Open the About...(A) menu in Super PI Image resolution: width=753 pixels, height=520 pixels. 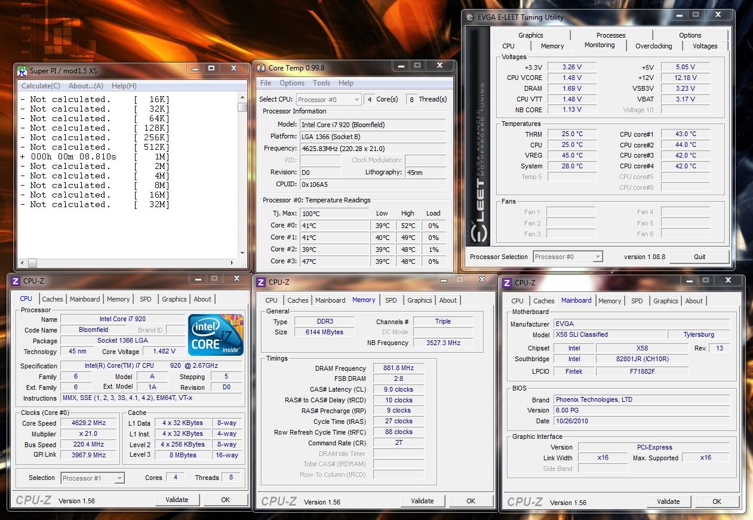pos(86,86)
